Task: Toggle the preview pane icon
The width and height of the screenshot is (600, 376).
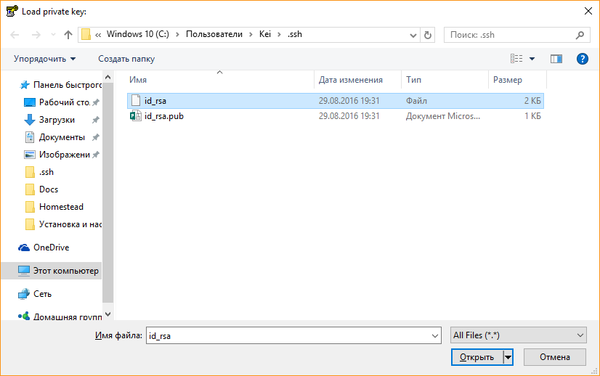Action: tap(556, 59)
